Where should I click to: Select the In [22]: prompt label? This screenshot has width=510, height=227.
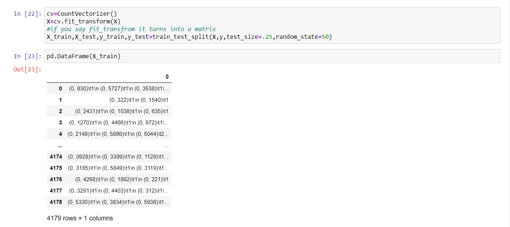[28, 14]
